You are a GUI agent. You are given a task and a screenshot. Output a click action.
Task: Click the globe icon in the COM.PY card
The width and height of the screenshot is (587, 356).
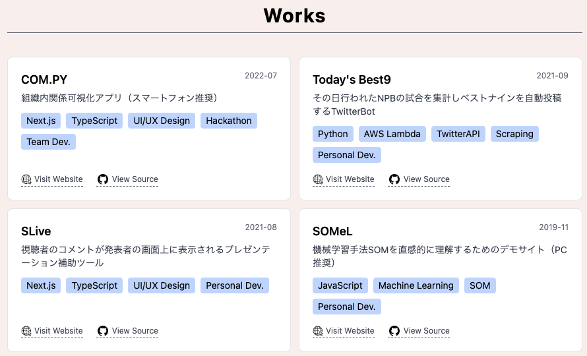pos(26,179)
